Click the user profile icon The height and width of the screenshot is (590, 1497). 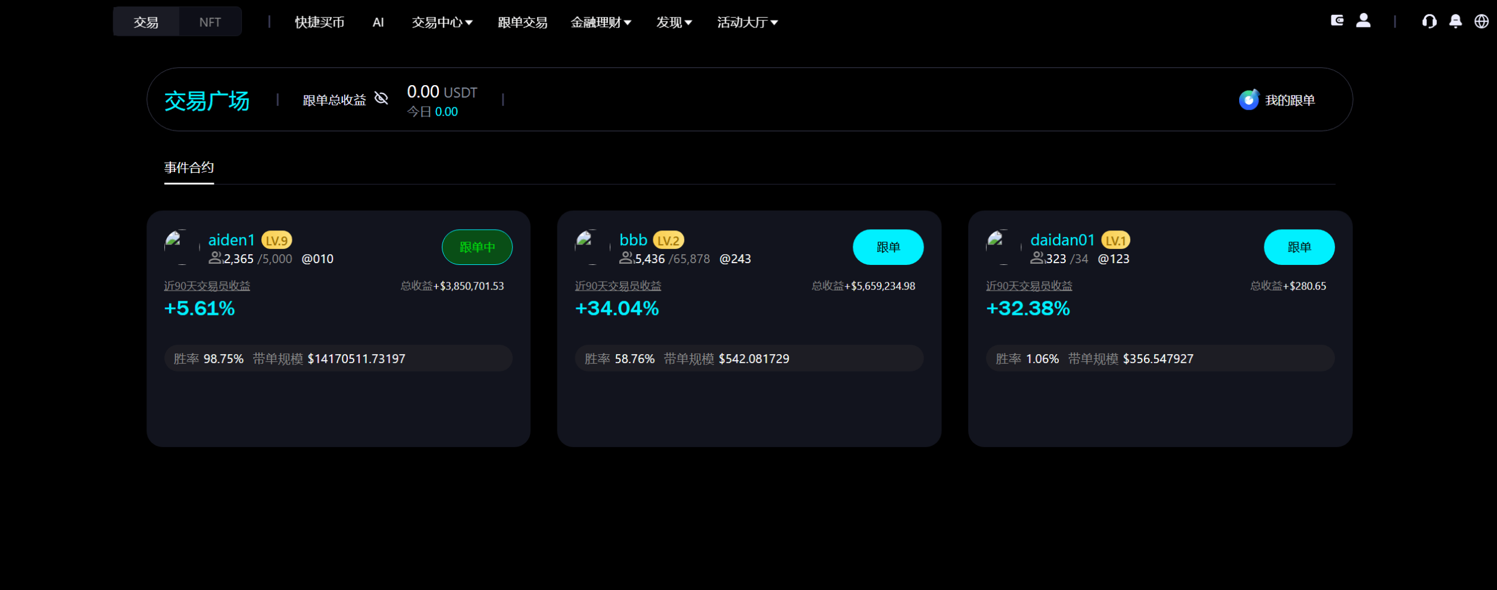(1364, 21)
